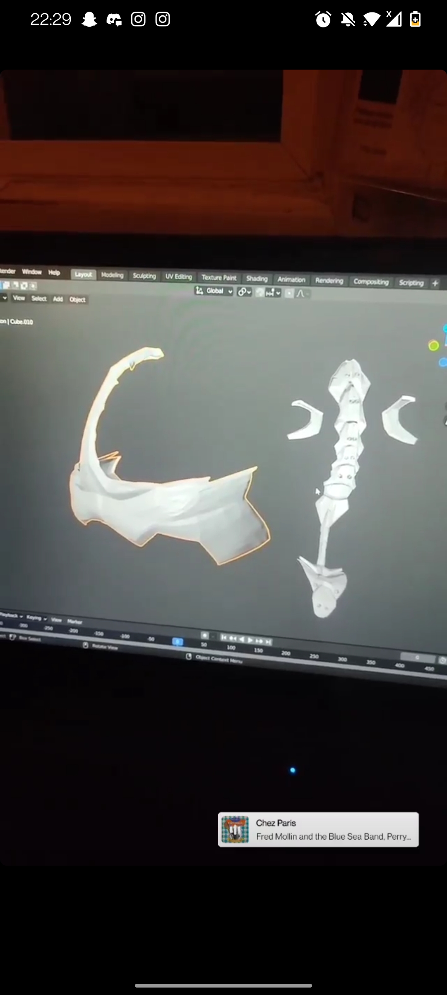Image resolution: width=447 pixels, height=995 pixels.
Task: Click the green Y axis gizmo dot
Action: click(x=433, y=346)
